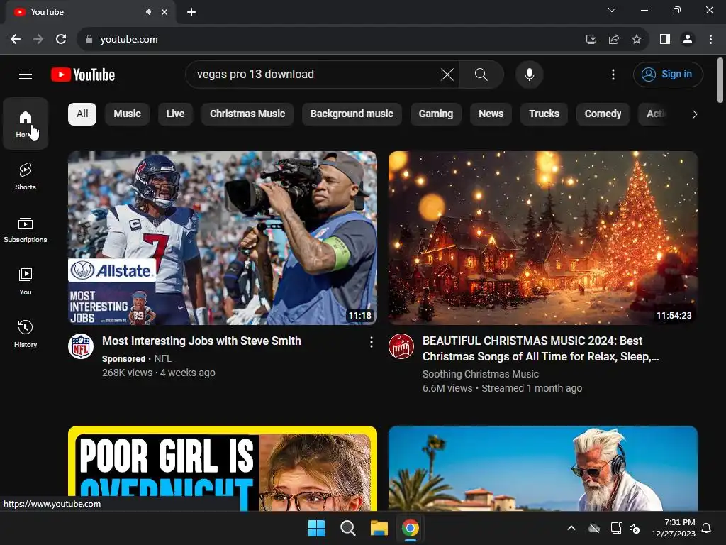Open YouTube settings three-dot menu
The width and height of the screenshot is (726, 545).
(x=613, y=74)
